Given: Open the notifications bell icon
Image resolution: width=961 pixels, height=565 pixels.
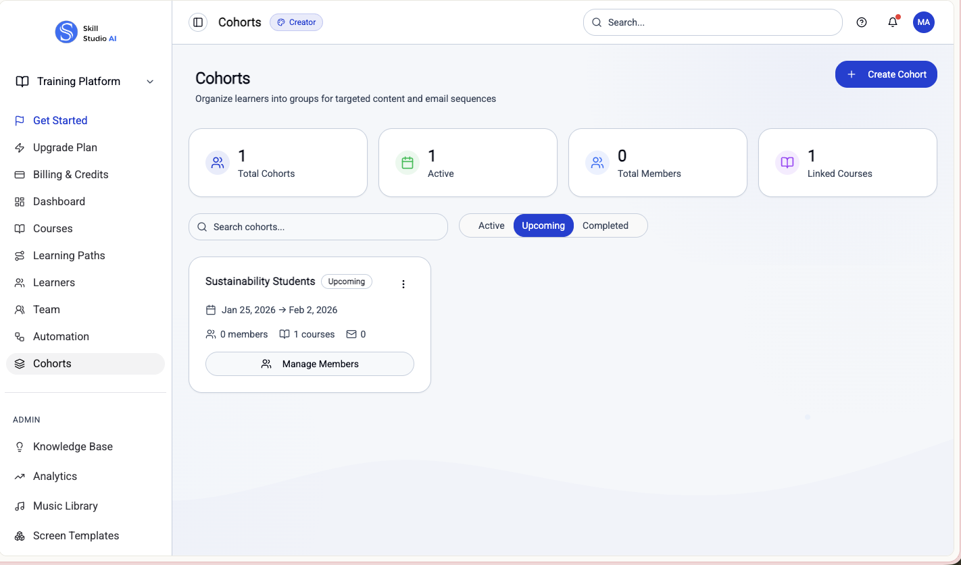Looking at the screenshot, I should (892, 22).
